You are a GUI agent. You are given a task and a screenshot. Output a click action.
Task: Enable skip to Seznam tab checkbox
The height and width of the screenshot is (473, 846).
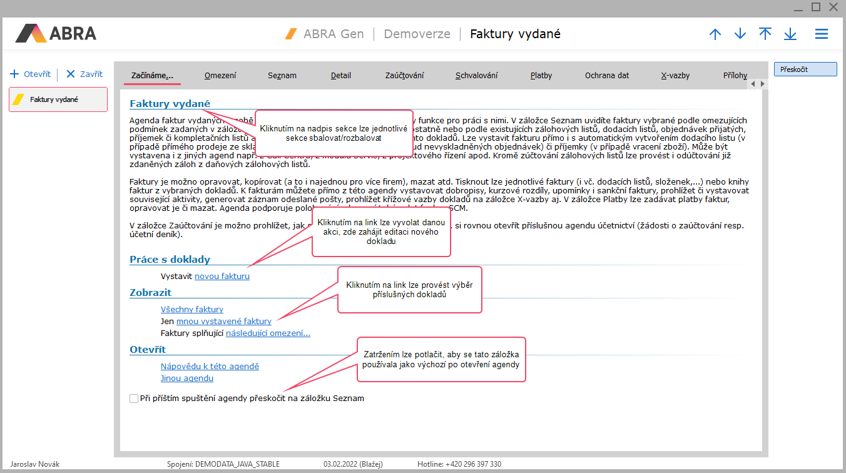click(134, 399)
